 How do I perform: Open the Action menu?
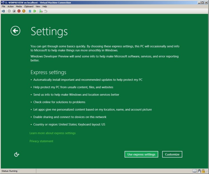click(11, 6)
